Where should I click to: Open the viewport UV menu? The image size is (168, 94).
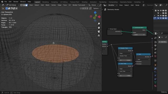[x=70, y=5]
